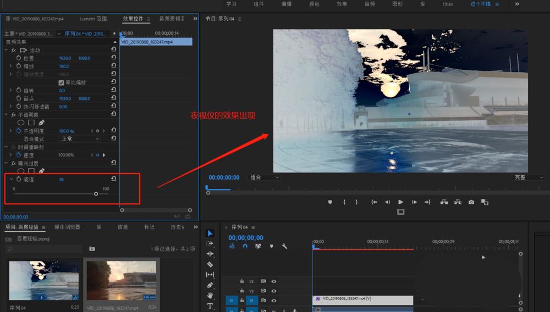Viewport: 550px width, 312px height.
Task: Open 混合模式 dropdown showing 正常
Action: [x=80, y=139]
